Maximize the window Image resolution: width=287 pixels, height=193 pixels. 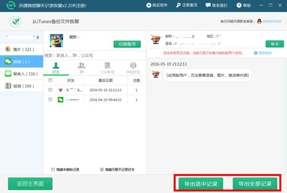click(x=271, y=5)
